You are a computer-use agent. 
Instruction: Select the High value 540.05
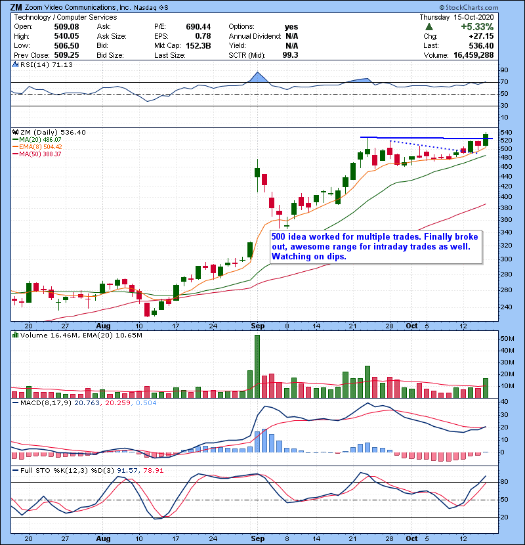click(x=66, y=36)
